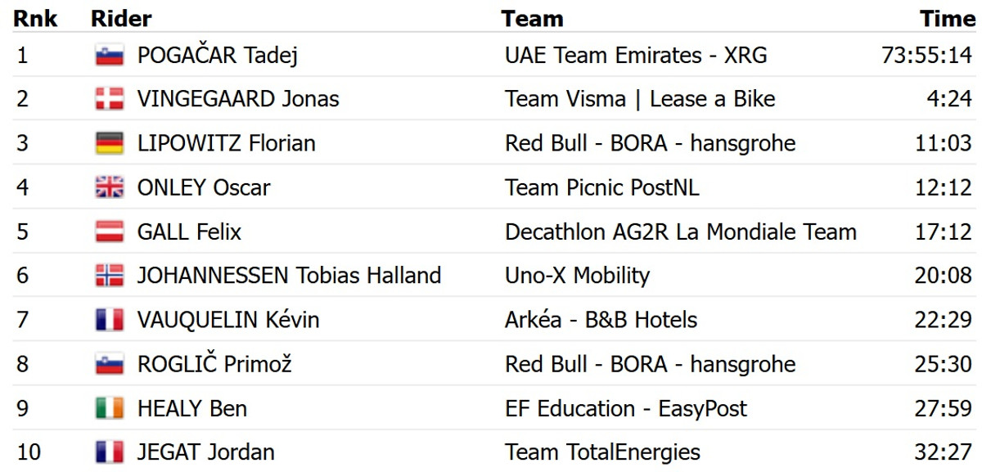Sort by the Time column header
Image resolution: width=982 pixels, height=472 pixels.
pyautogui.click(x=947, y=18)
